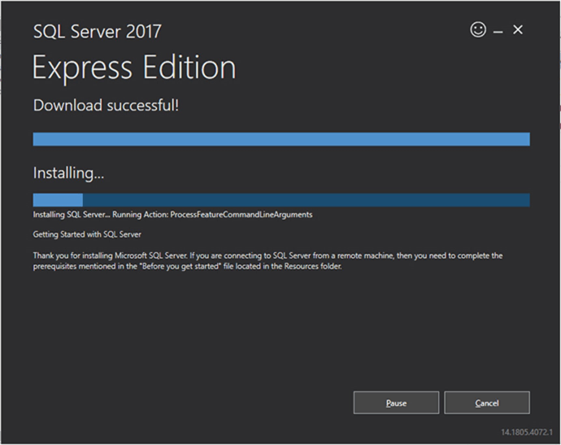The image size is (561, 445).
Task: Click the Express Edition heading
Action: pos(134,68)
